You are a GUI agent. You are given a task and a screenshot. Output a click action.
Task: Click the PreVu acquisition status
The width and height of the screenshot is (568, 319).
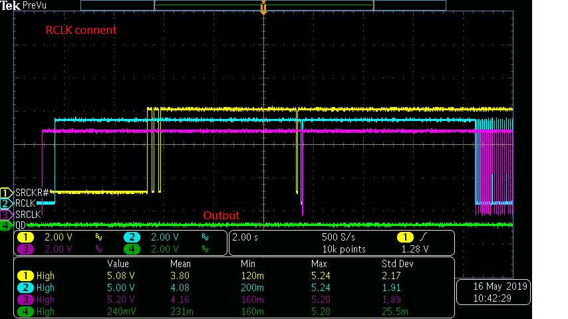coord(35,5)
